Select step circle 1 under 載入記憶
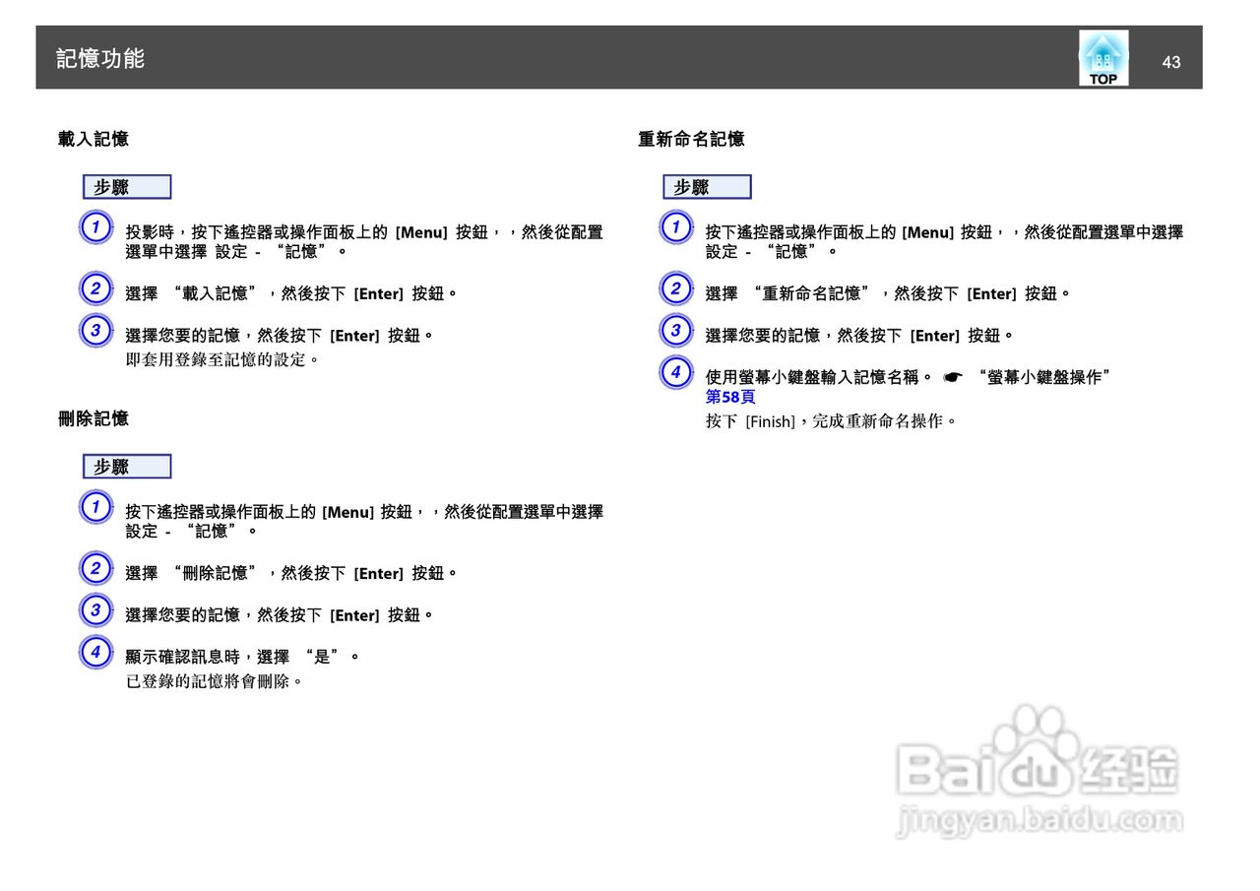The width and height of the screenshot is (1260, 891). tap(95, 226)
